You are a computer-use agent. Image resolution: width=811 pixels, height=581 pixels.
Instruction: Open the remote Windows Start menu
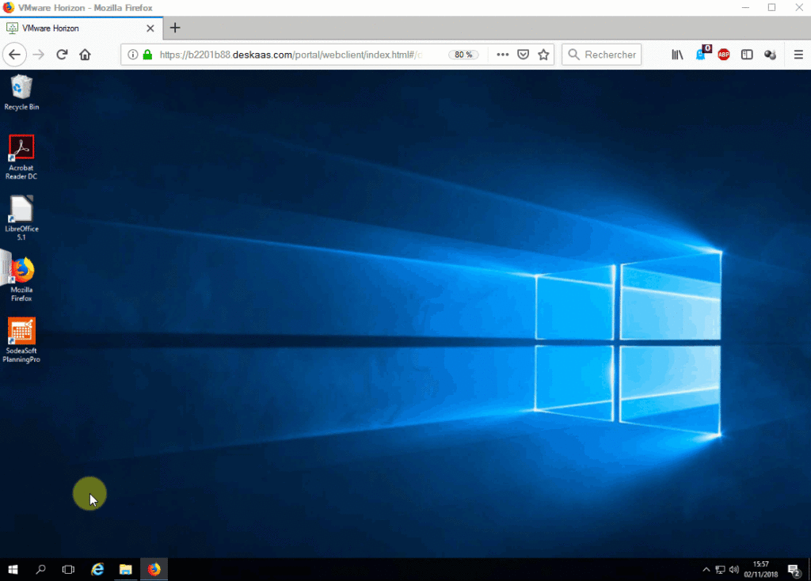(x=13, y=569)
